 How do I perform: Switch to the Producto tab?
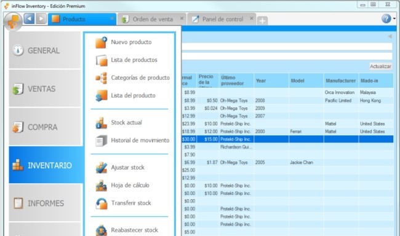click(82, 19)
